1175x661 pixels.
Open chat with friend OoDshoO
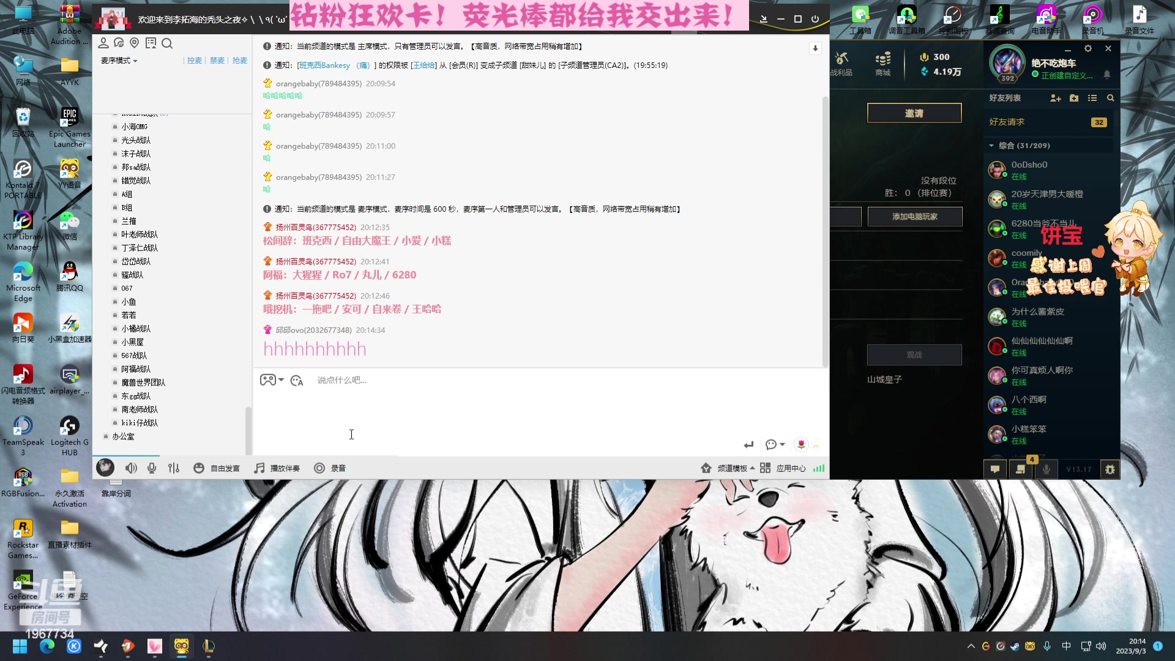pyautogui.click(x=1049, y=170)
